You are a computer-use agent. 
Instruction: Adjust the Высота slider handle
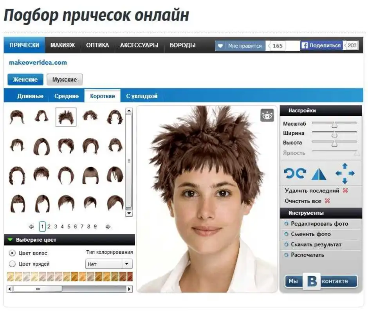[334, 143]
